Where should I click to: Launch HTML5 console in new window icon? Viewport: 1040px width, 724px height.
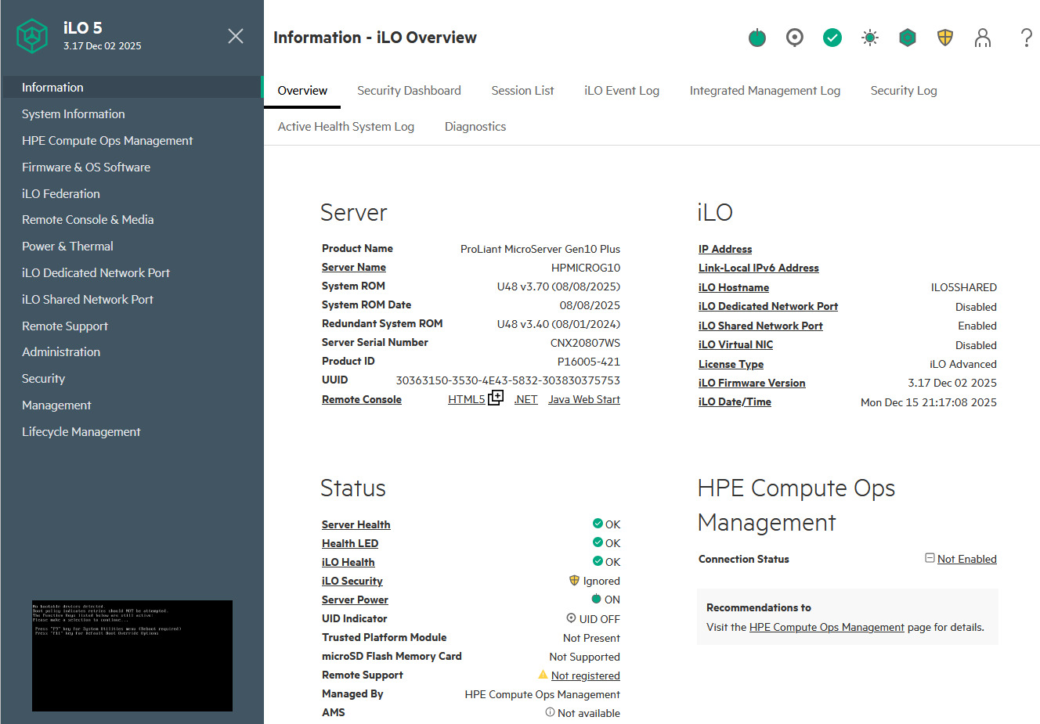click(496, 398)
